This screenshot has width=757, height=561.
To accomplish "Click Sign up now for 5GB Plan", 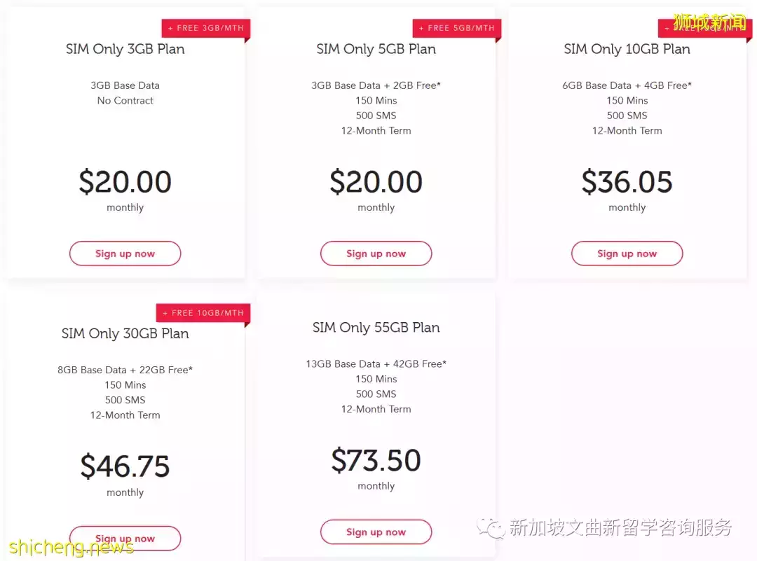I will tap(376, 254).
